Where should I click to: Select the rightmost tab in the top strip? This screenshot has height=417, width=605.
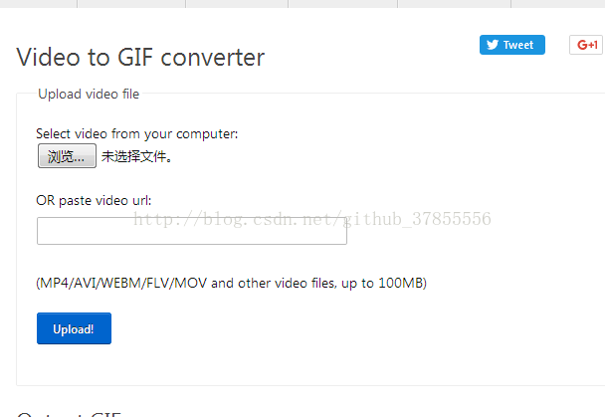click(x=558, y=4)
